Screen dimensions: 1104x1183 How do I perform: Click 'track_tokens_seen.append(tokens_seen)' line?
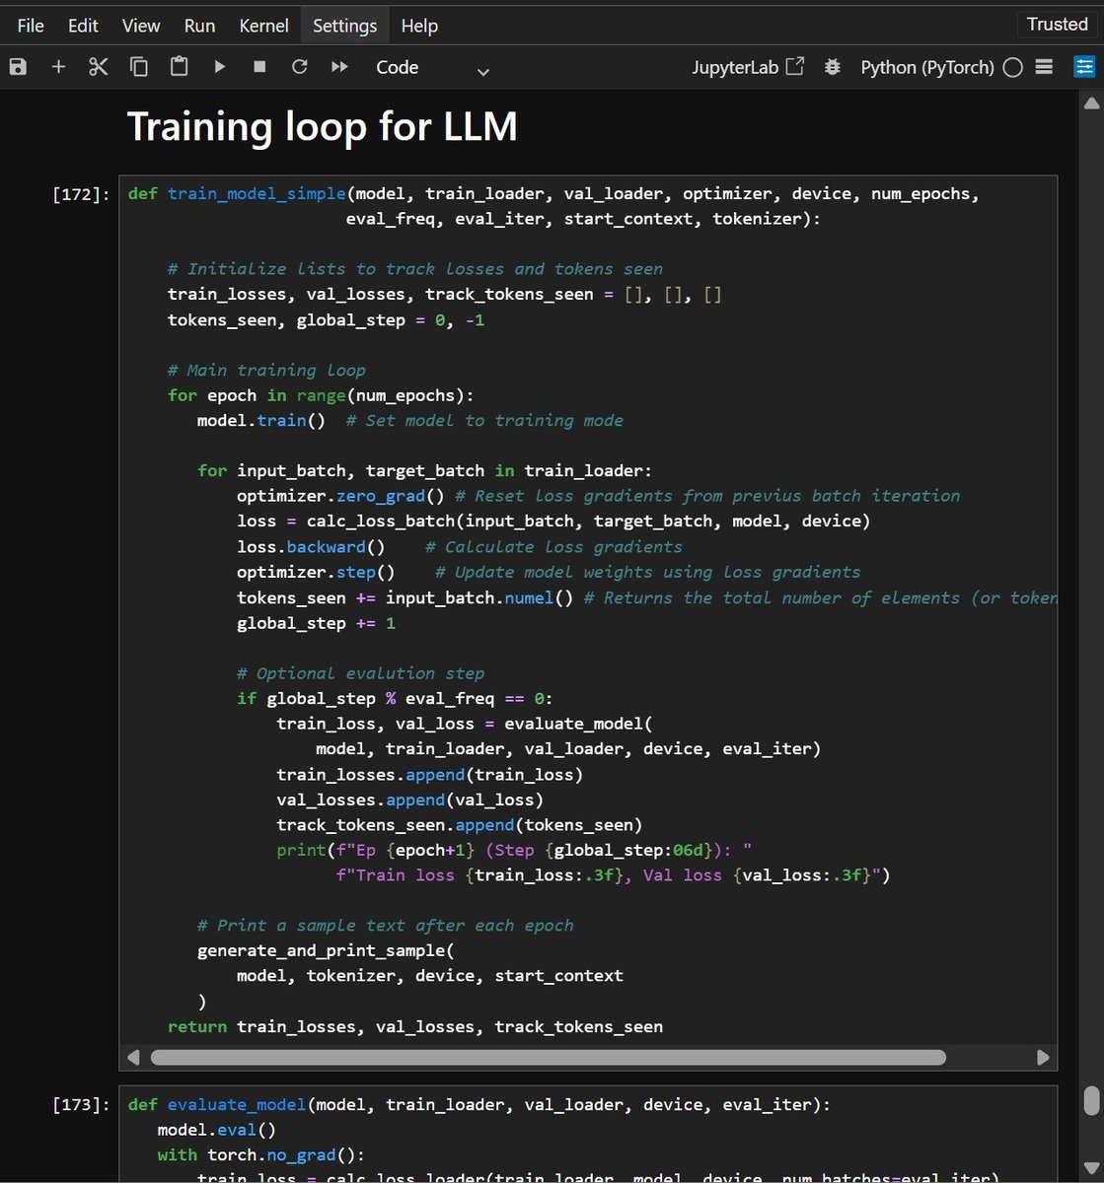(460, 825)
